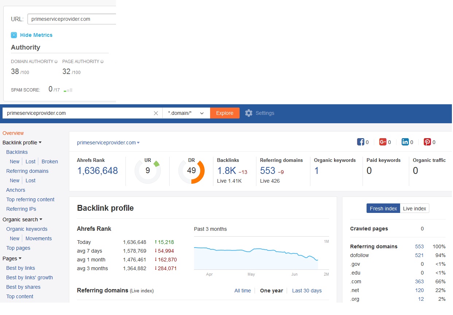Open Backlinks in the sidebar

tap(17, 152)
